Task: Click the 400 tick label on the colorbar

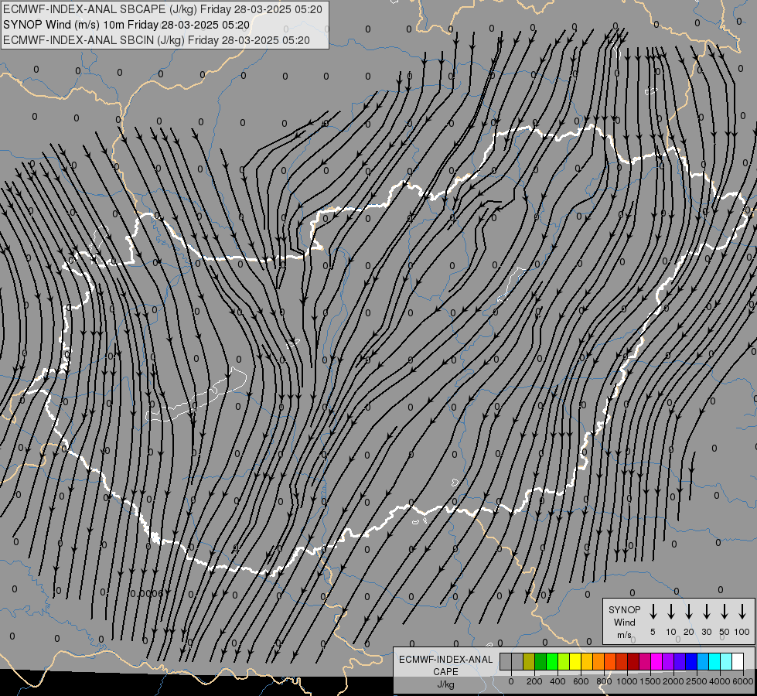Action: 558,681
